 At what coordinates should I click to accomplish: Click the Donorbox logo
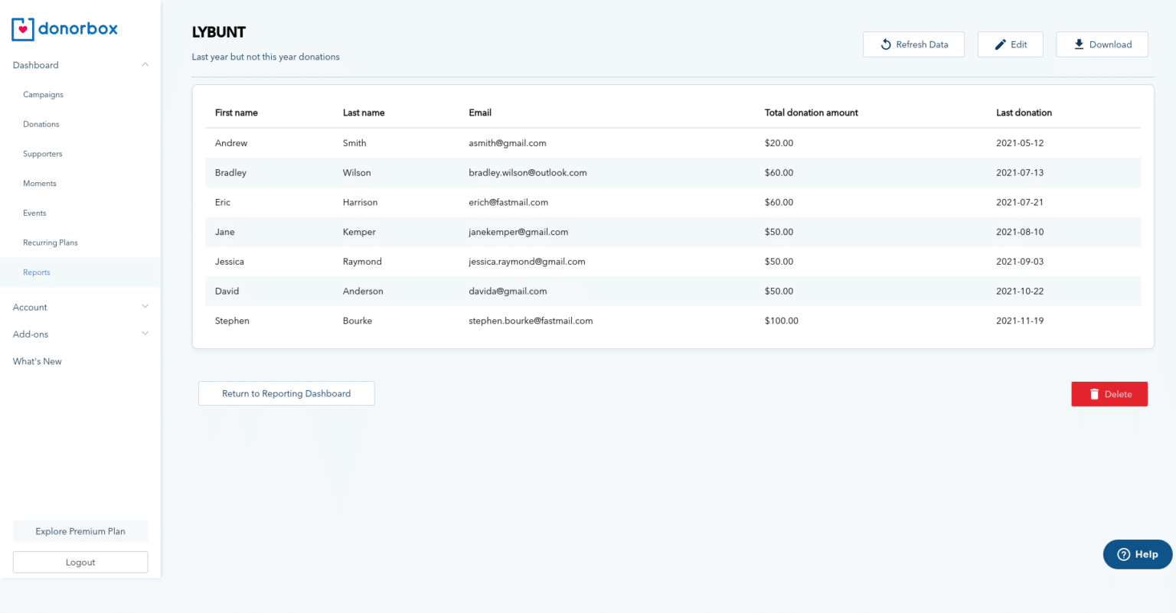point(64,28)
